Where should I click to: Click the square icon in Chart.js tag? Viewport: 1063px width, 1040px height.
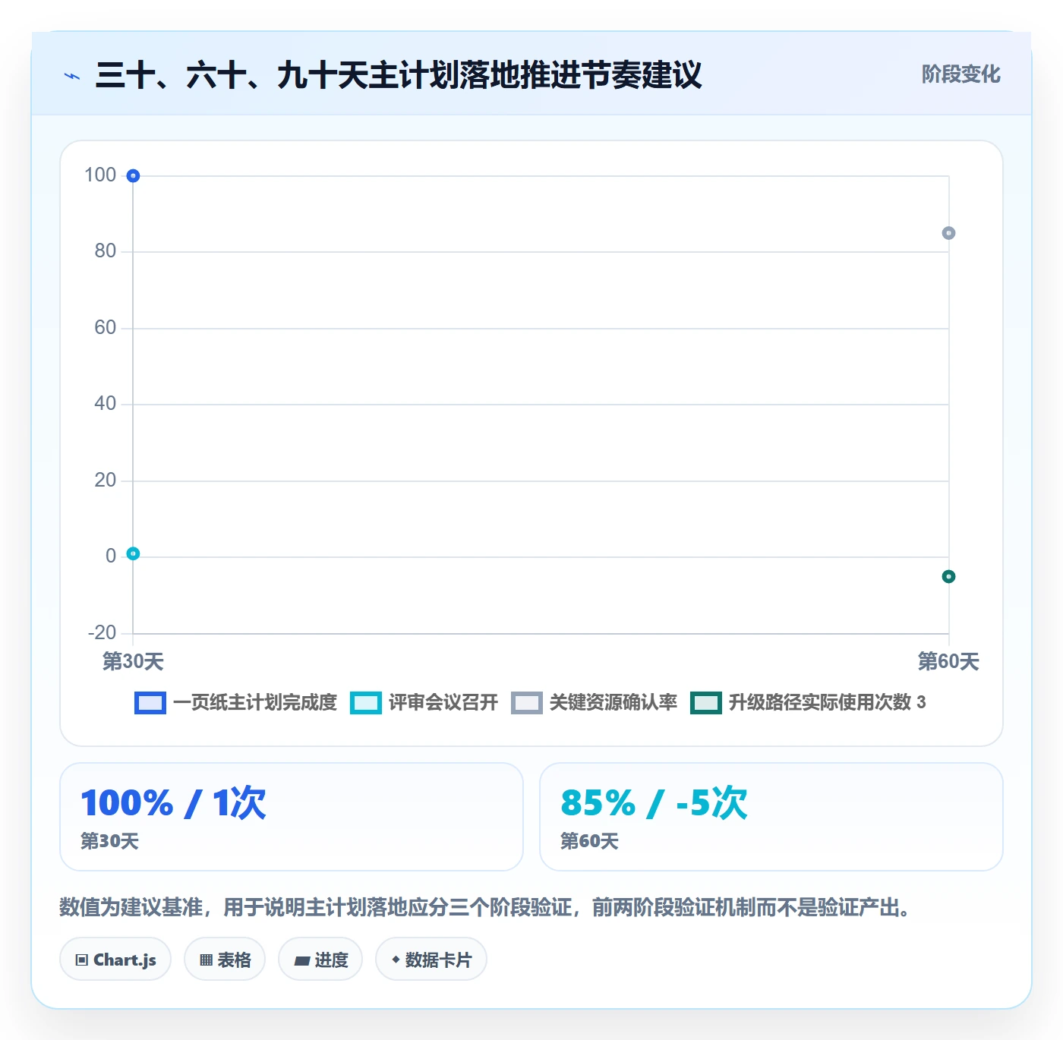pyautogui.click(x=82, y=960)
